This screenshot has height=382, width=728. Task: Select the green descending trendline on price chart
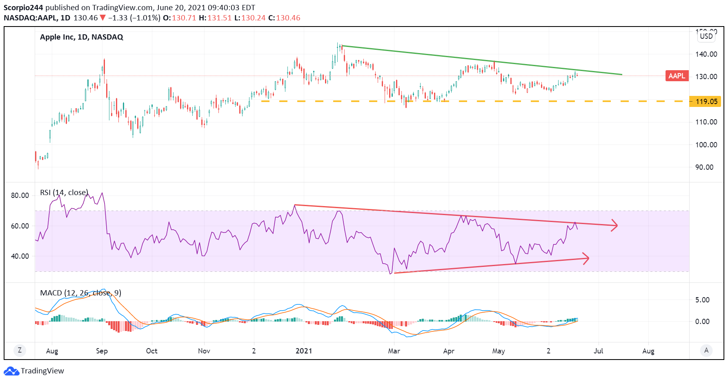(x=482, y=60)
